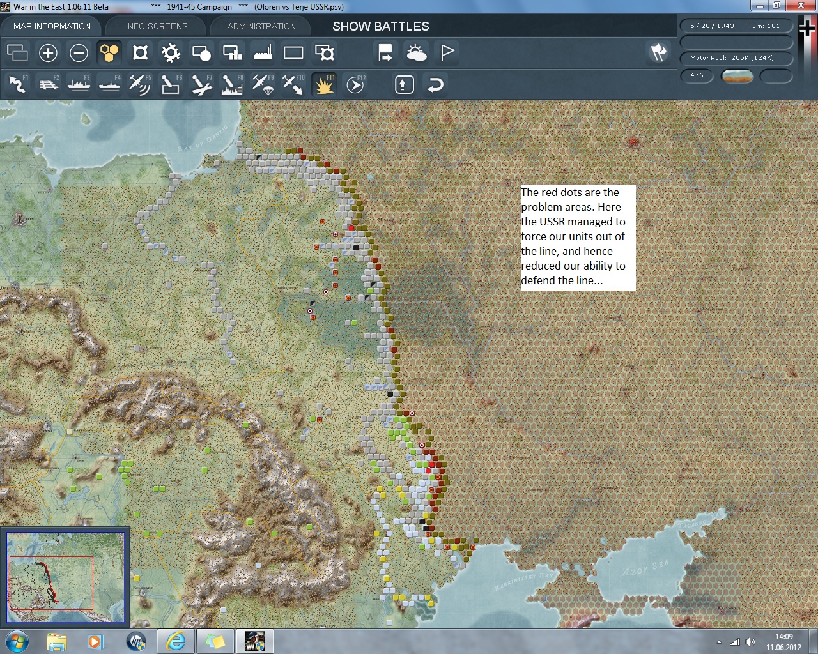Click the terrain preview swatch
818x654 pixels.
tap(737, 76)
